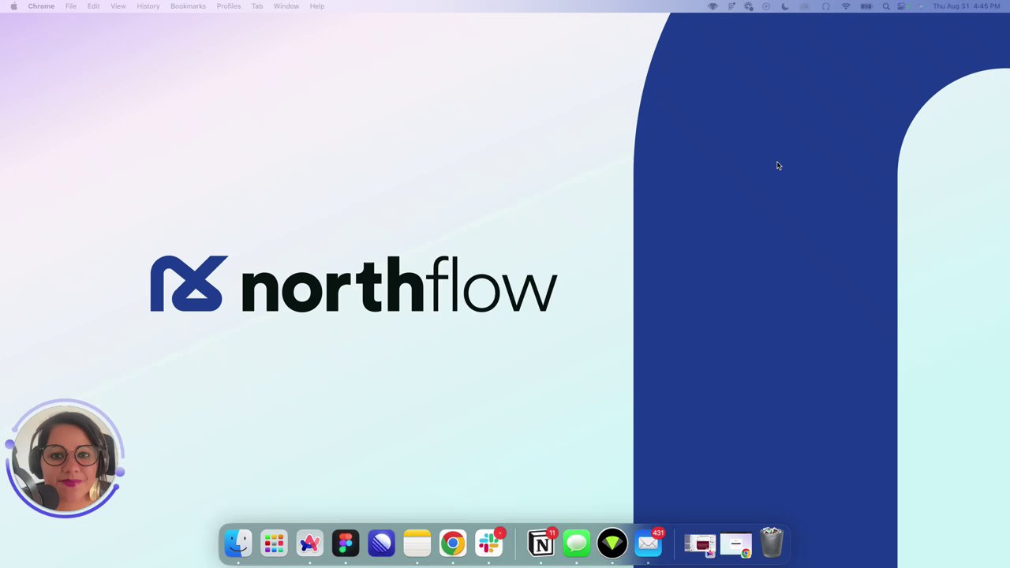Click the Siri icon in menu bar

[x=920, y=6]
